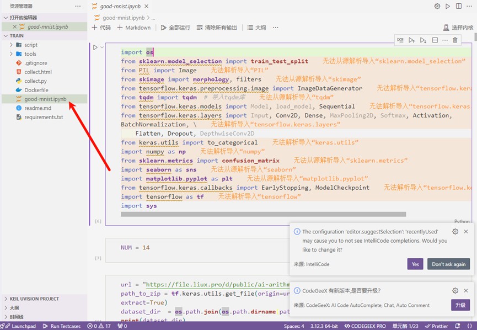Open collect.html in the explorer
The height and width of the screenshot is (330, 477).
point(45,72)
